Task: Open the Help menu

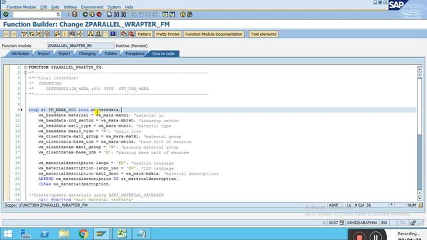Action: point(129,7)
